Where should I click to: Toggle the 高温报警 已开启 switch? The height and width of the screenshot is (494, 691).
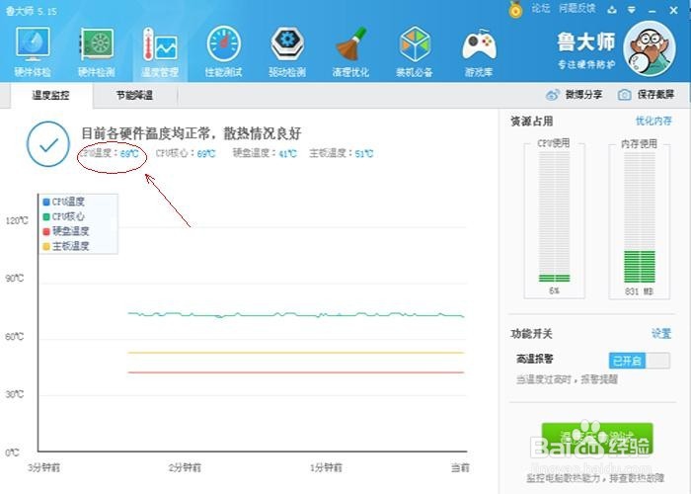click(640, 361)
